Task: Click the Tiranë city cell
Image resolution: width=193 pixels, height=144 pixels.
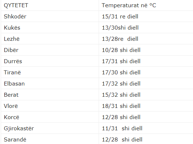Action: tap(12, 73)
